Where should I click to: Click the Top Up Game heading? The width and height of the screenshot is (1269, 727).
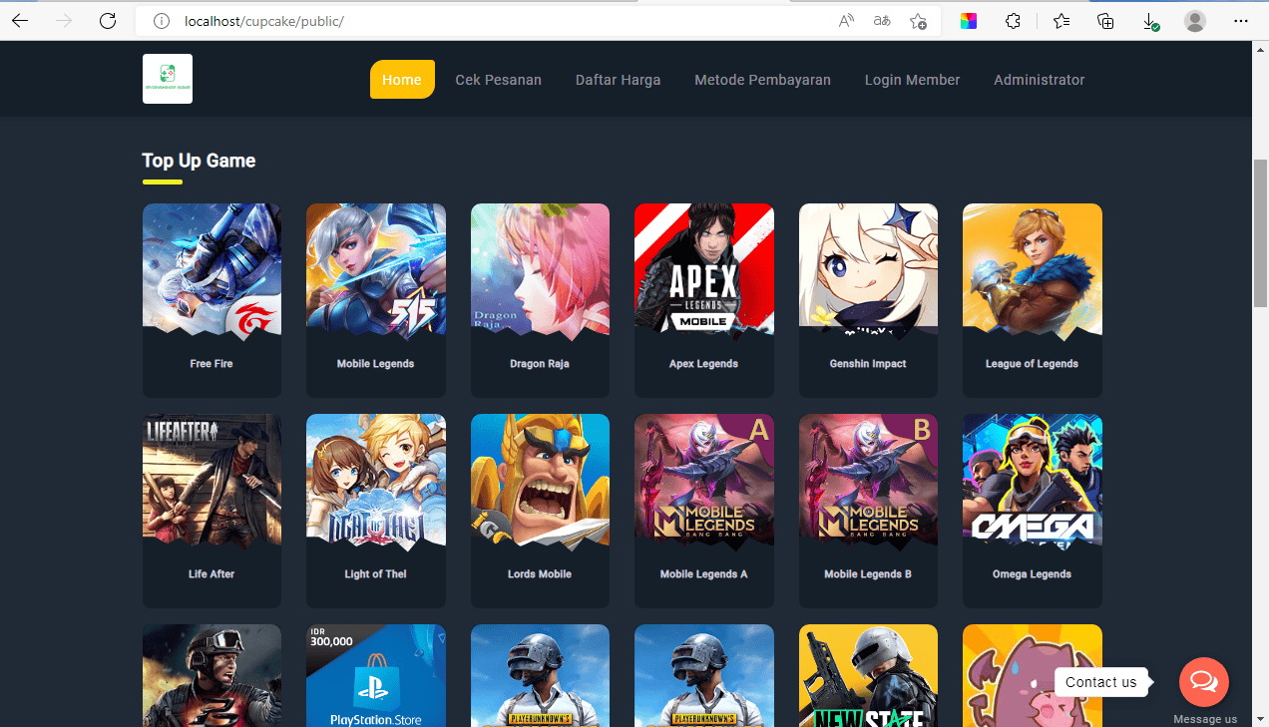199,161
